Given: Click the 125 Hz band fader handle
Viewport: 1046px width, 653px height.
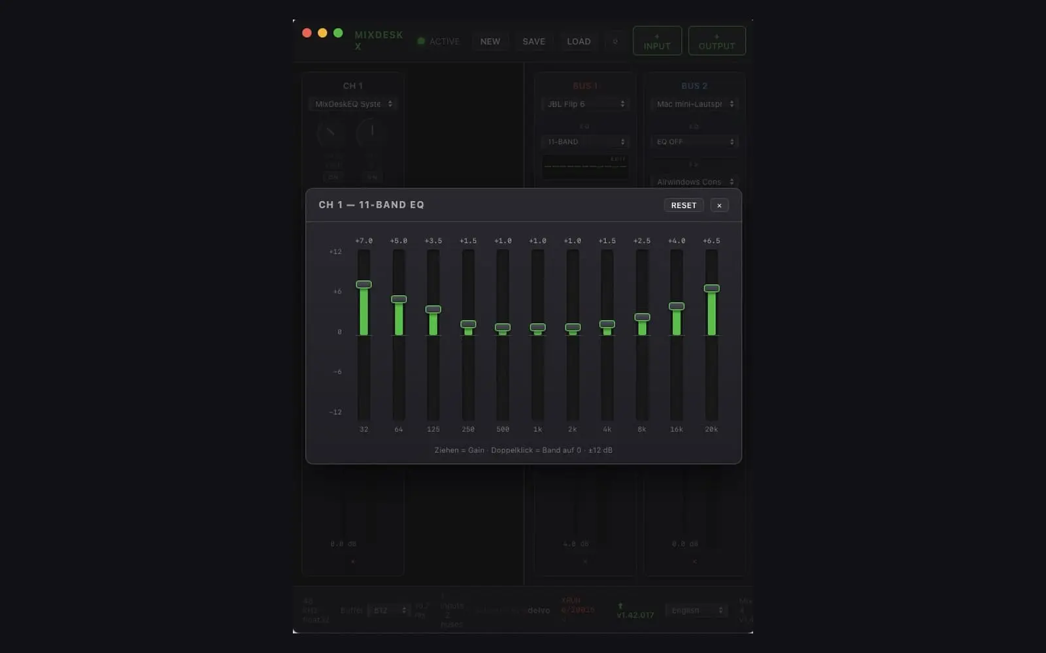Looking at the screenshot, I should pos(433,309).
